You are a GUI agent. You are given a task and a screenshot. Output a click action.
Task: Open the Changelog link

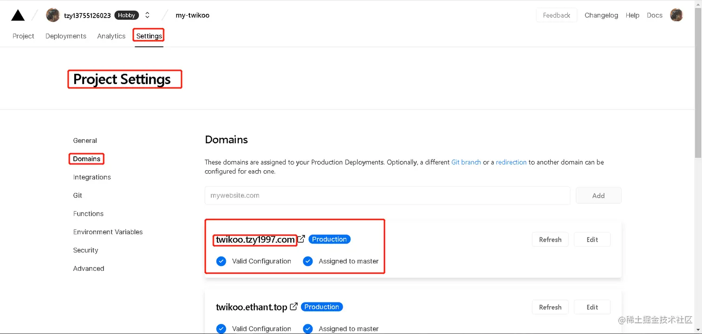[601, 15]
